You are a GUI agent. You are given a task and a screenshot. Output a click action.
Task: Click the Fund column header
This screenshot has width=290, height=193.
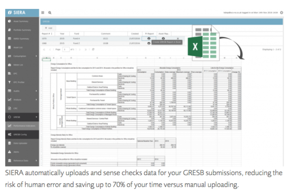(76, 34)
